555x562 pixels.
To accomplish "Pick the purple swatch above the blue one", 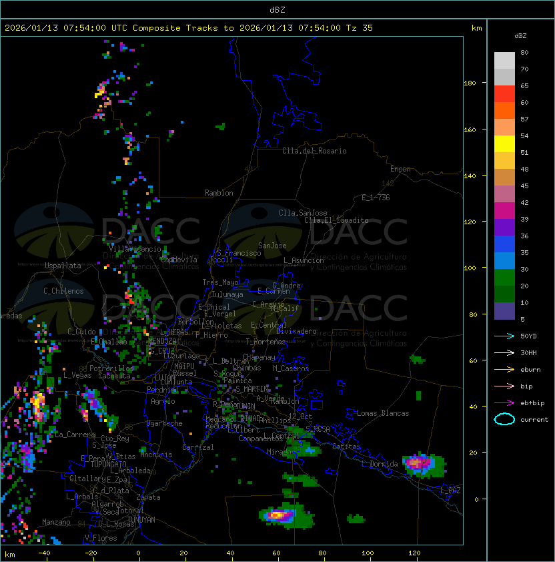I will (504, 227).
